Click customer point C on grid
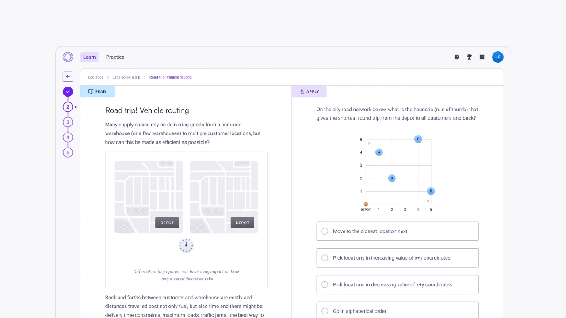Screen dimensions: 566x318 pyautogui.click(x=418, y=139)
